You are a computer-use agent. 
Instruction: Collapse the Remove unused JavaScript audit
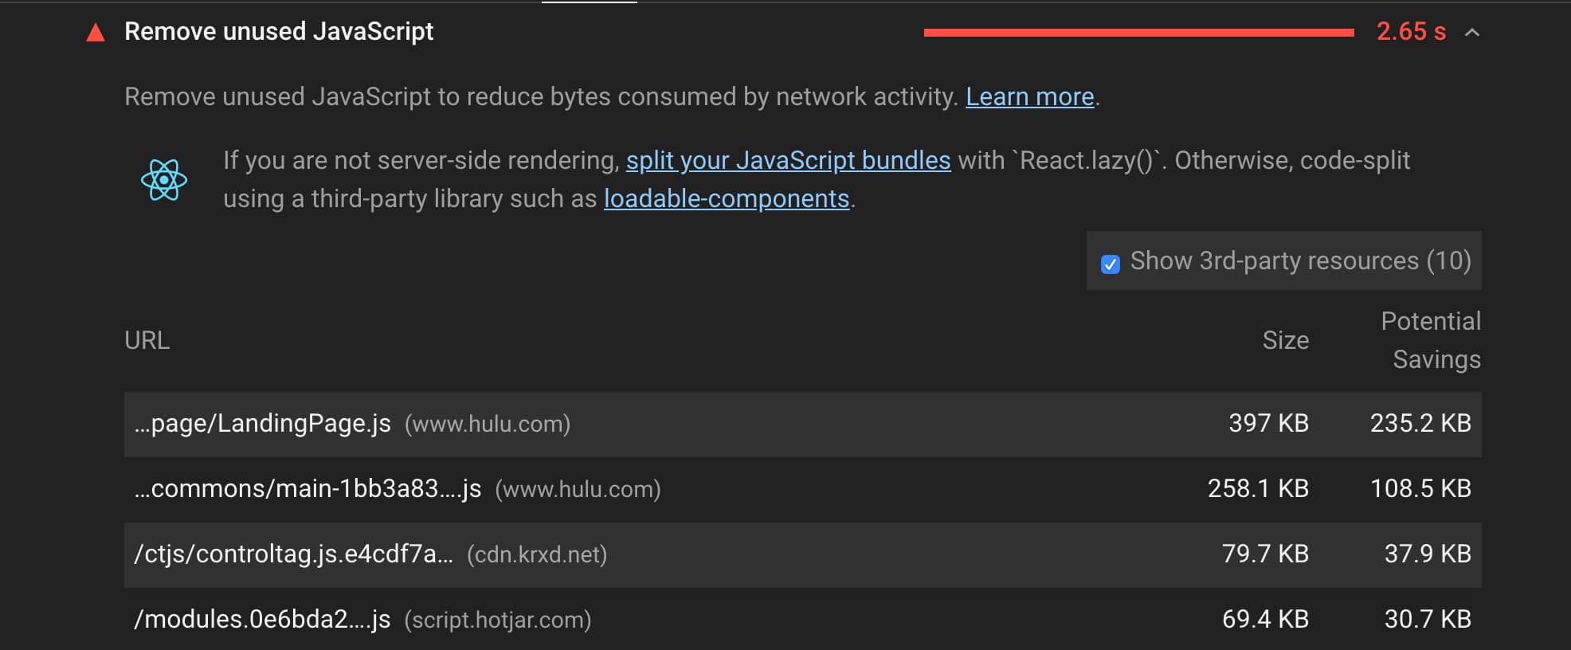pos(1472,33)
